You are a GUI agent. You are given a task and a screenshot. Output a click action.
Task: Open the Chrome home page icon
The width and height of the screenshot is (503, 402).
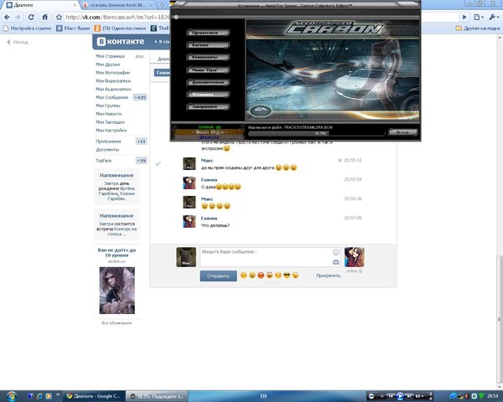click(45, 17)
